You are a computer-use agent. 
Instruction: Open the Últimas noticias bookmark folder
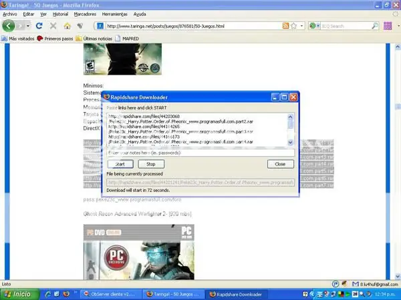(x=94, y=39)
